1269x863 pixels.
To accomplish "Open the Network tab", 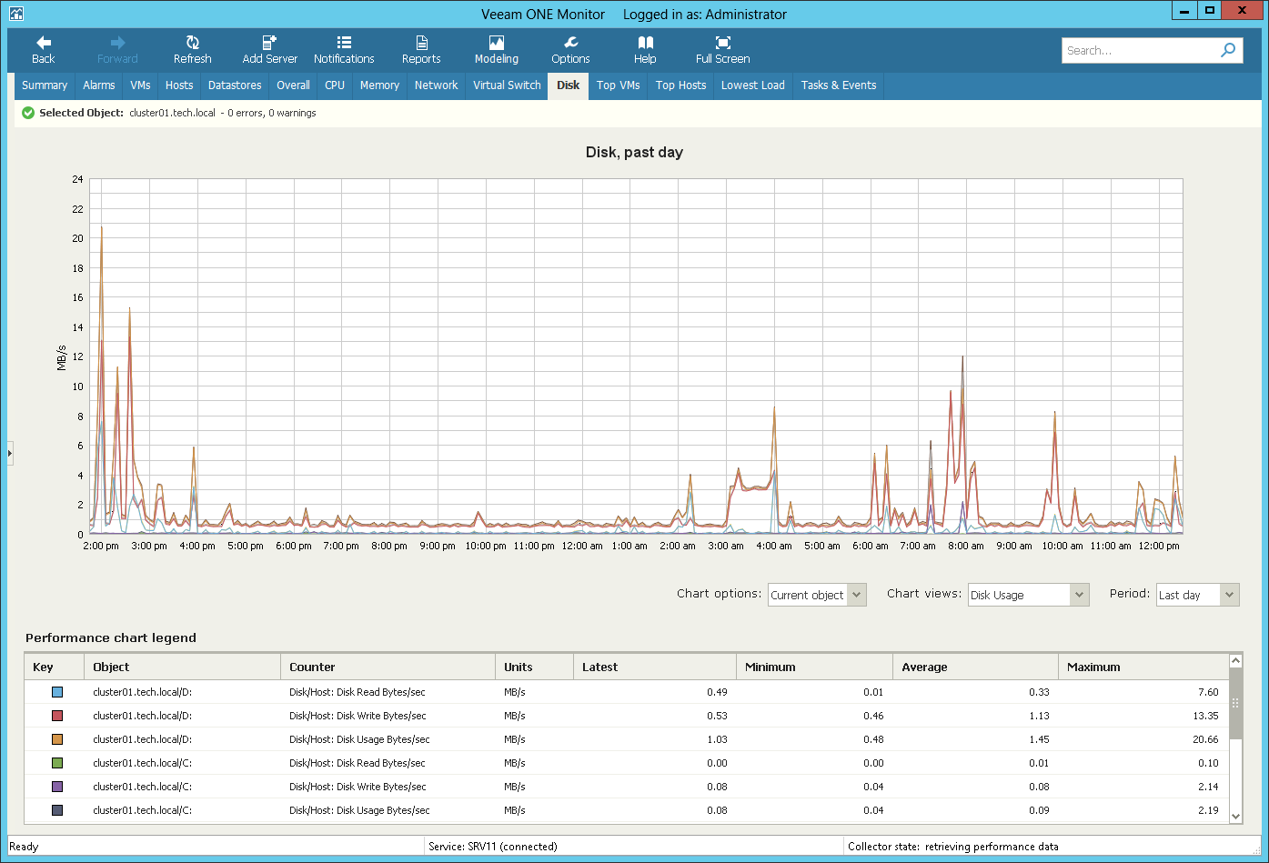I will point(437,85).
